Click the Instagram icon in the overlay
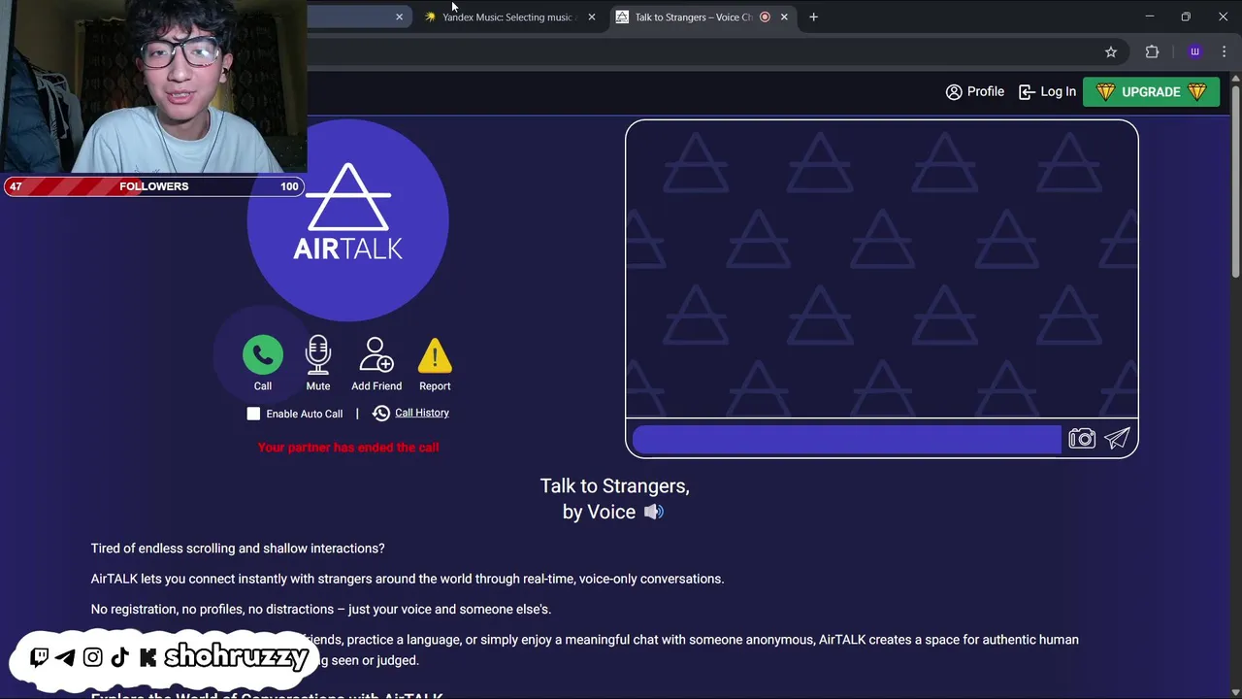 [92, 657]
